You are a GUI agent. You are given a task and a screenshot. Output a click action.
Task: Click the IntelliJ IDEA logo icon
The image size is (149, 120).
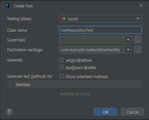(7, 5)
